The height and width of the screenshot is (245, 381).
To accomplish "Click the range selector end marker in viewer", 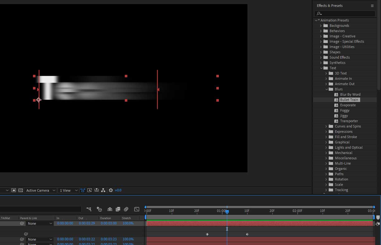I will tap(158, 89).
